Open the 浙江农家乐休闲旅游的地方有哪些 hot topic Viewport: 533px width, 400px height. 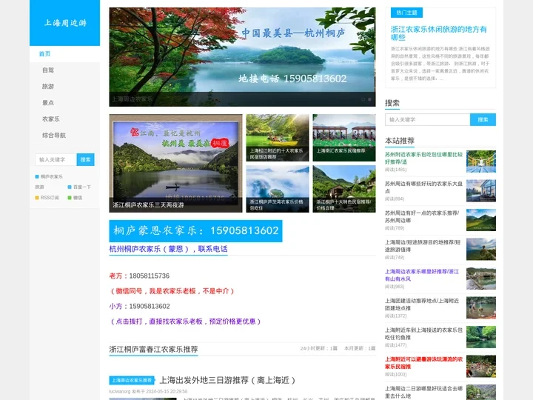coord(438,33)
